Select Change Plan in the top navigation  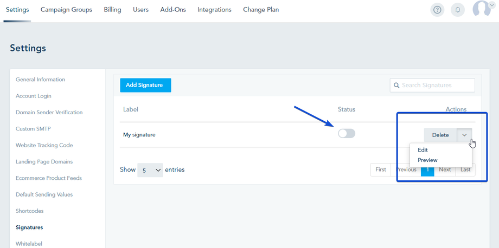click(261, 10)
